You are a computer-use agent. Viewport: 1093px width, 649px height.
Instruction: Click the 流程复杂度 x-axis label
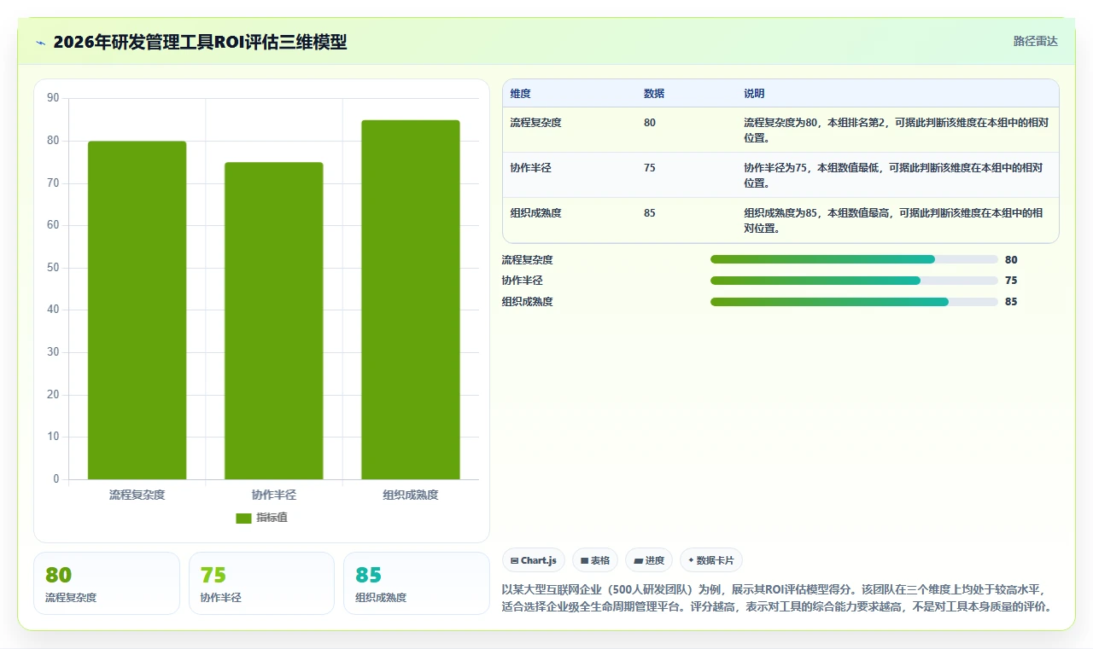[x=137, y=495]
